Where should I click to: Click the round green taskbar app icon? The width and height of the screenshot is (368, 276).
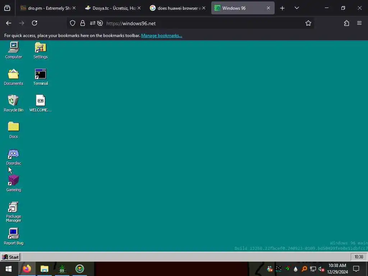80,269
